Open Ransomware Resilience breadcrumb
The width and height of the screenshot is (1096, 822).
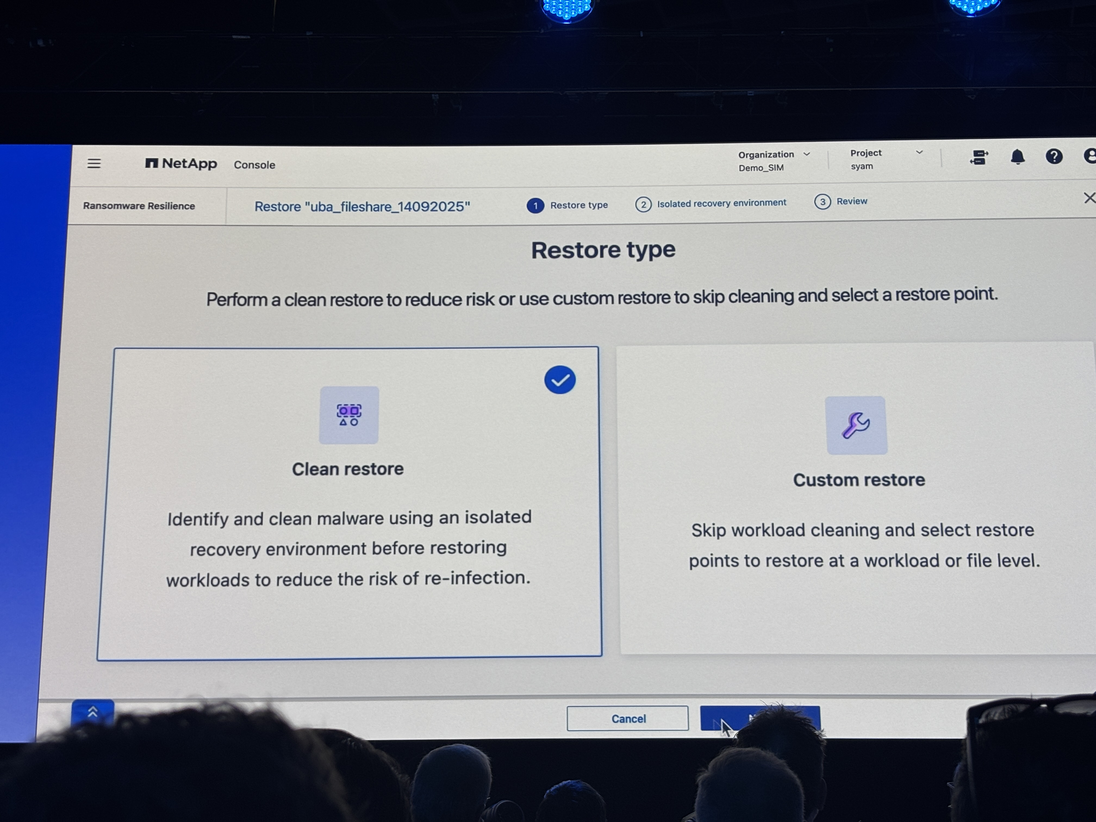click(139, 205)
